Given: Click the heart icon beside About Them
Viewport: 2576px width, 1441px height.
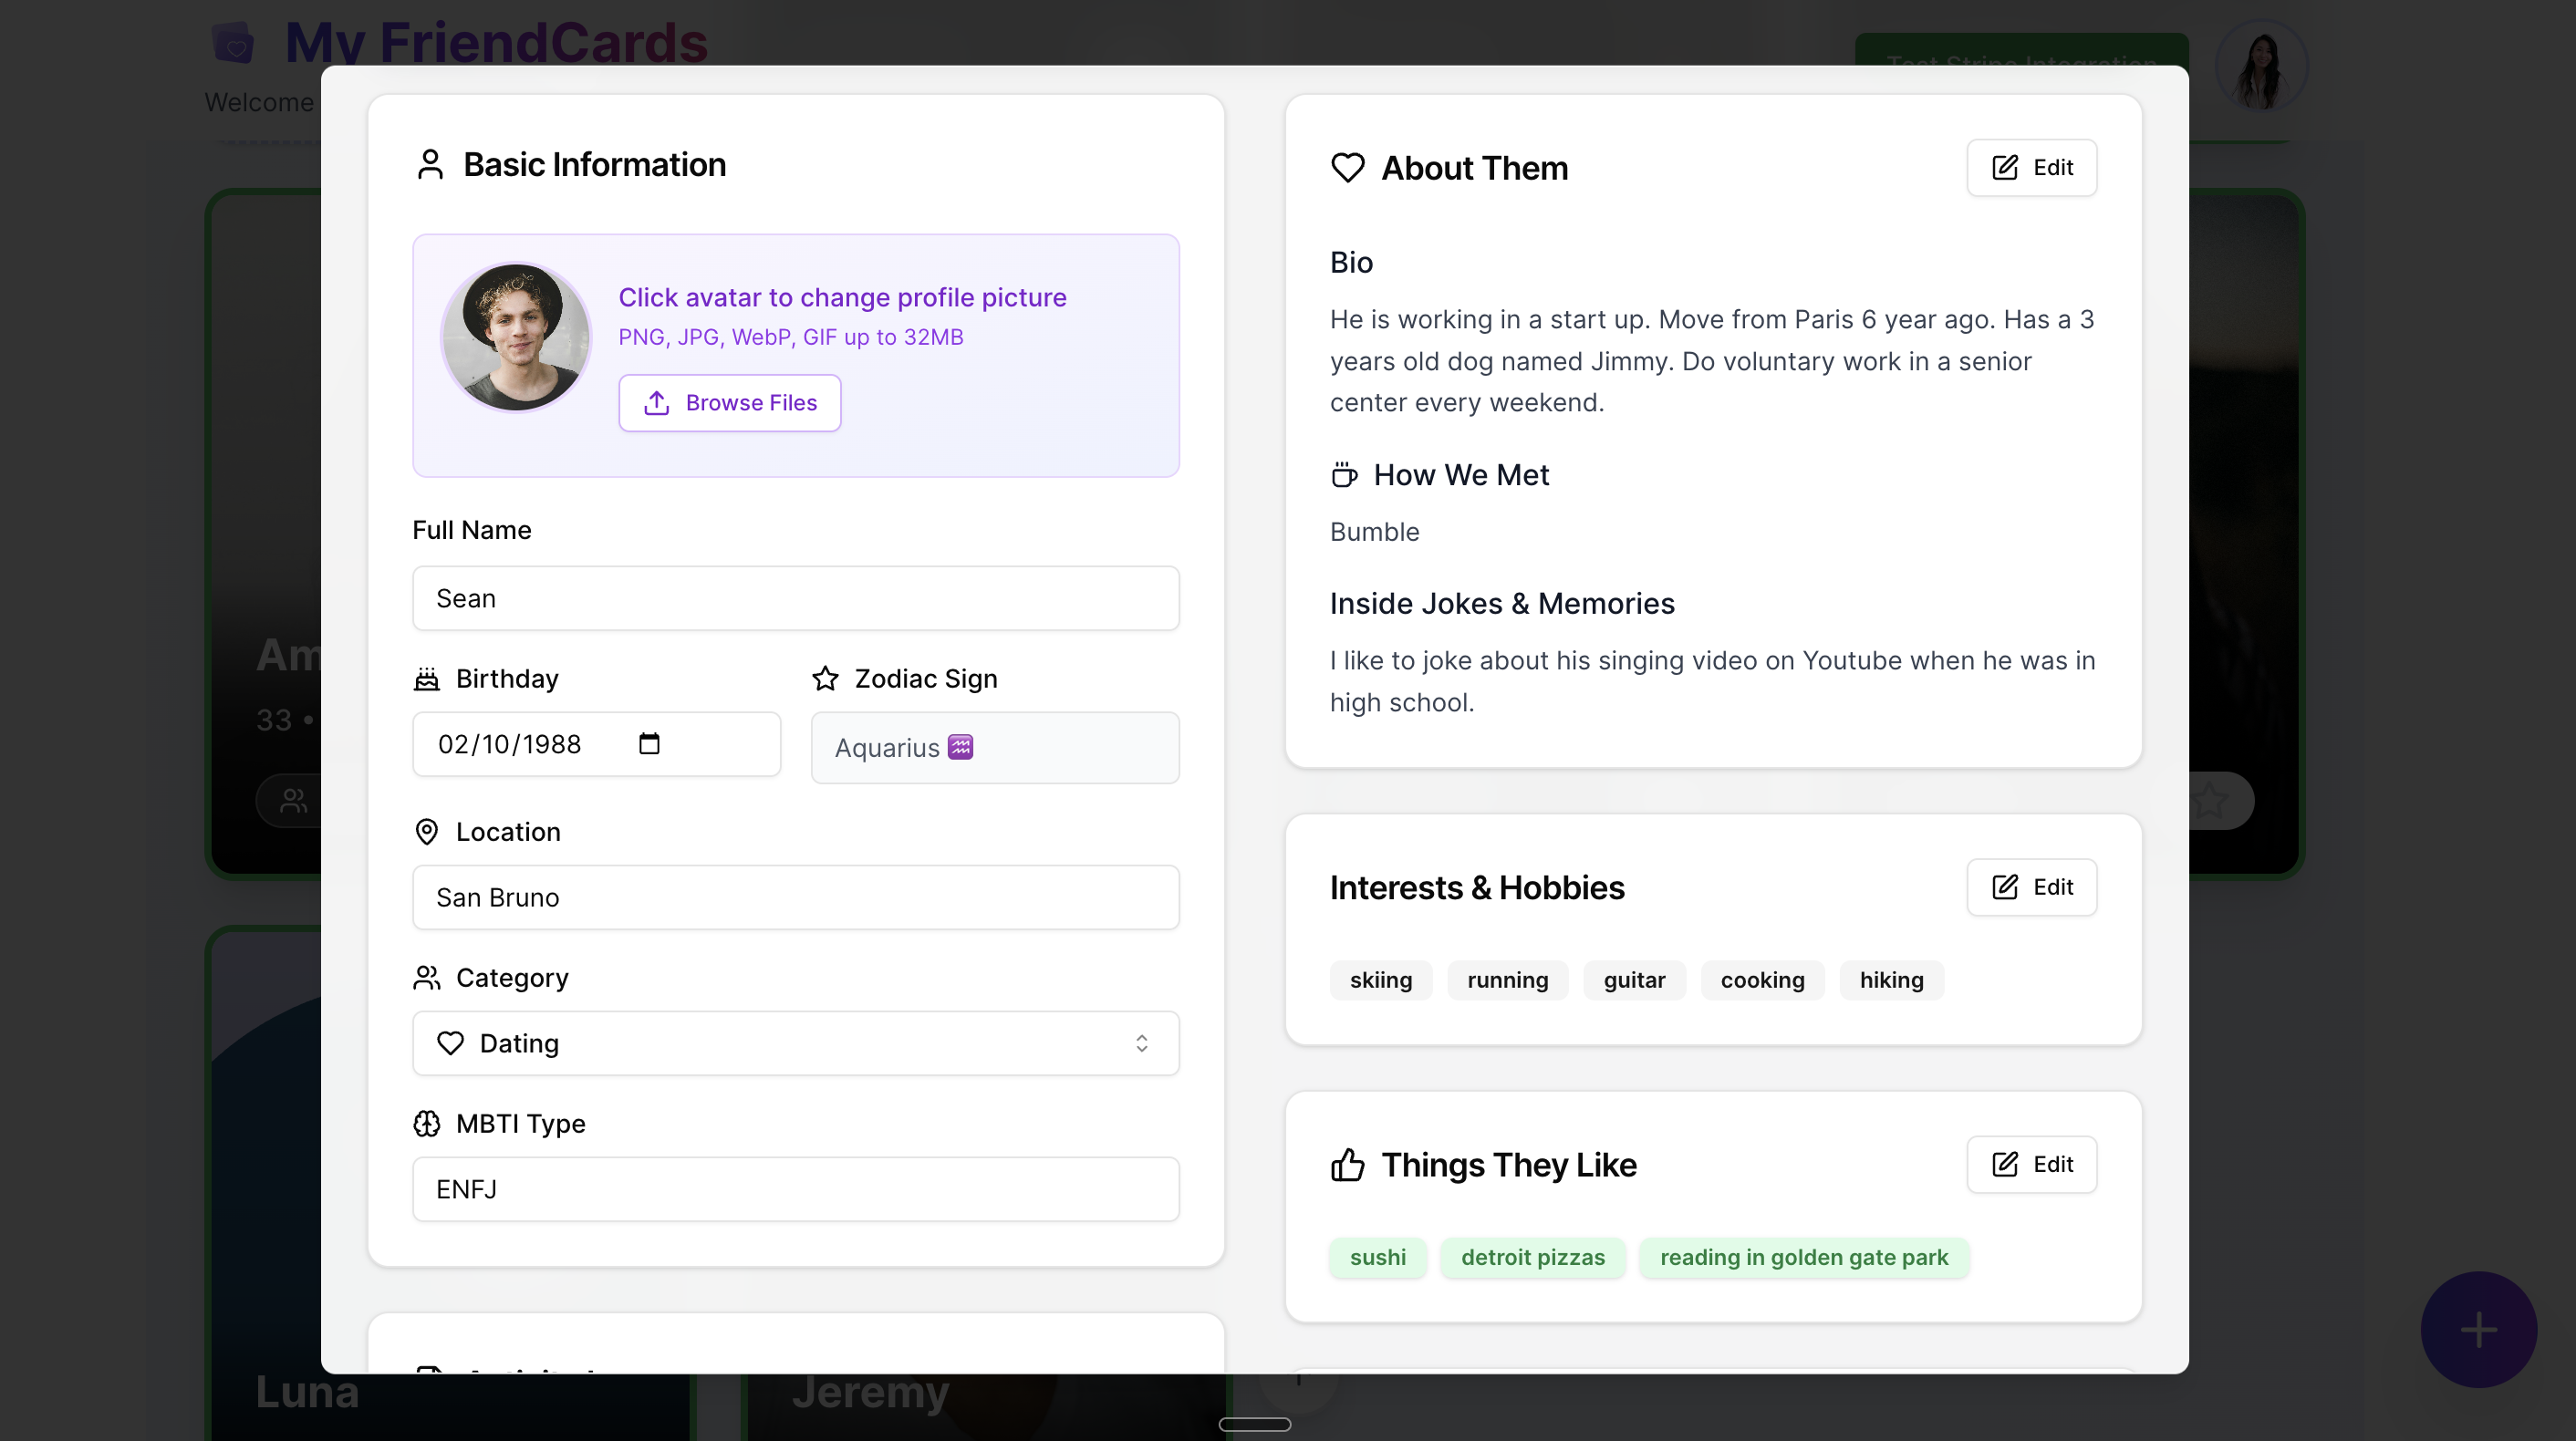Looking at the screenshot, I should point(1347,168).
